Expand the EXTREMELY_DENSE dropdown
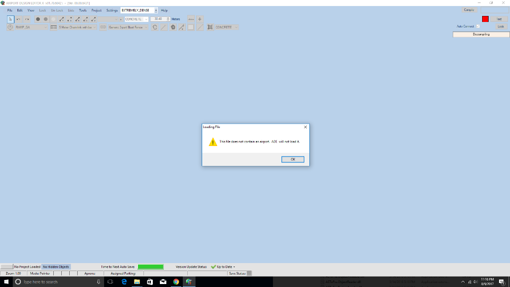This screenshot has width=510, height=287. point(156,10)
